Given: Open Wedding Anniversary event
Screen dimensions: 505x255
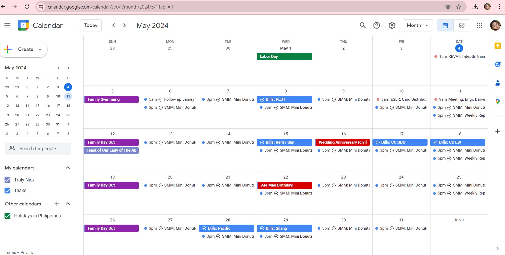Looking at the screenshot, I should pyautogui.click(x=342, y=142).
